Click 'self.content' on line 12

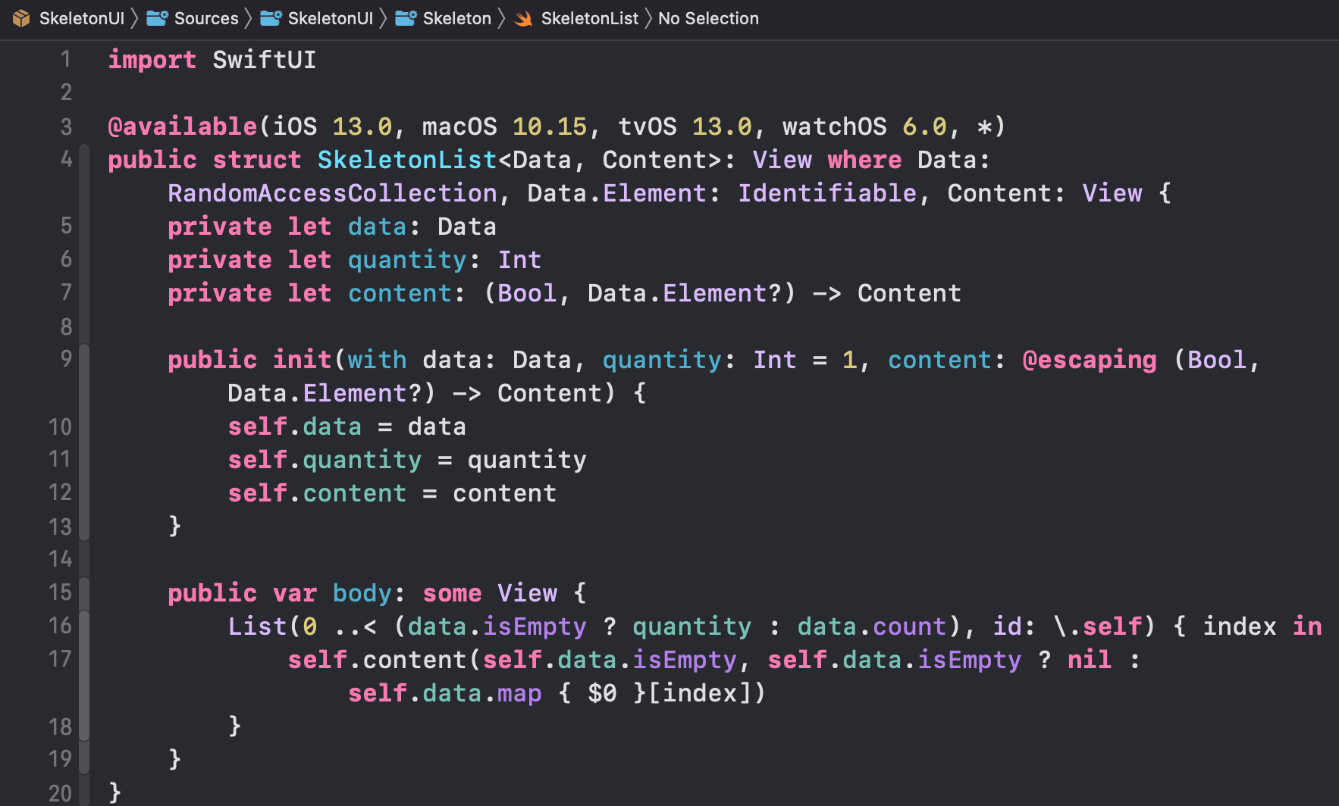tap(317, 493)
